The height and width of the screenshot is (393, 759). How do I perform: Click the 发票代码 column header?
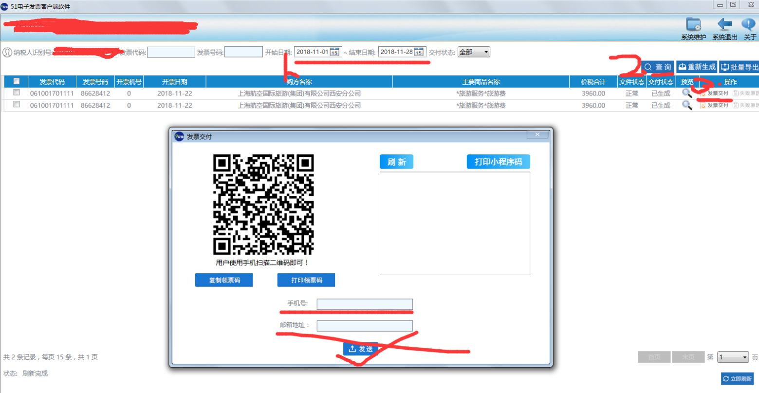(52, 82)
